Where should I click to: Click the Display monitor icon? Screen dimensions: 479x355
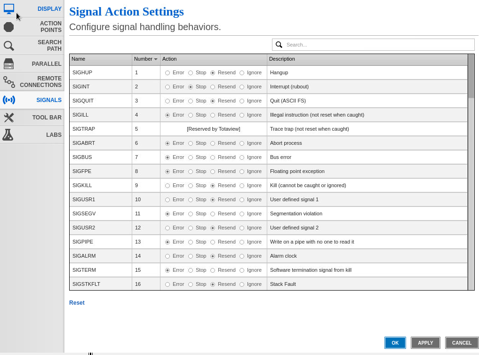click(9, 9)
